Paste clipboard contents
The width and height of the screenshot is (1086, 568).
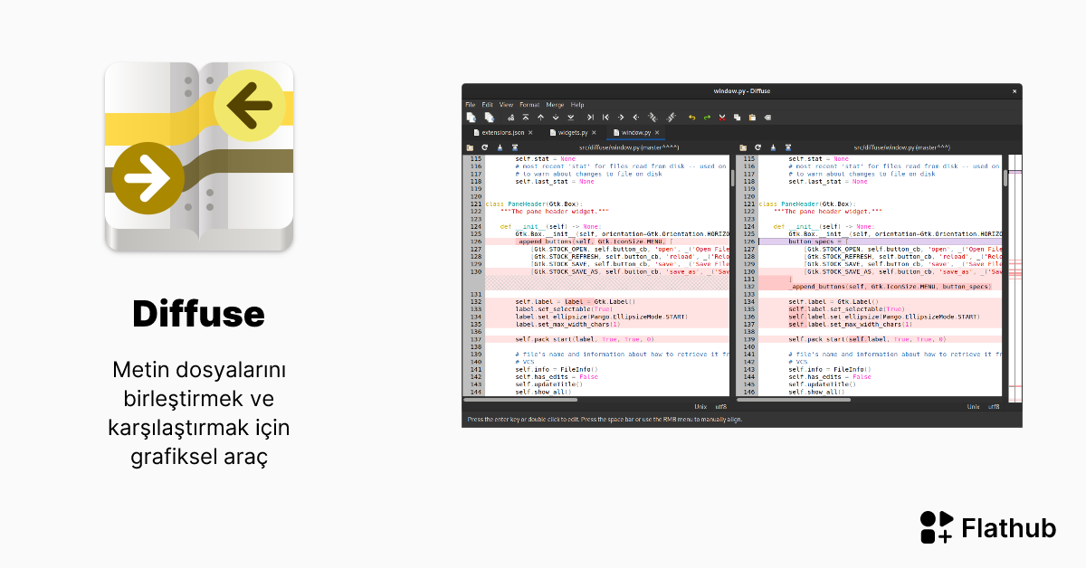click(753, 118)
